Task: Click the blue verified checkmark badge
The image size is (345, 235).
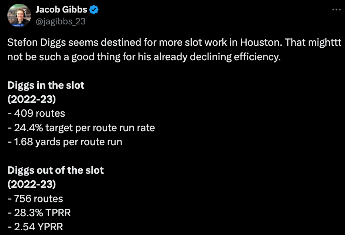Action: (x=94, y=10)
